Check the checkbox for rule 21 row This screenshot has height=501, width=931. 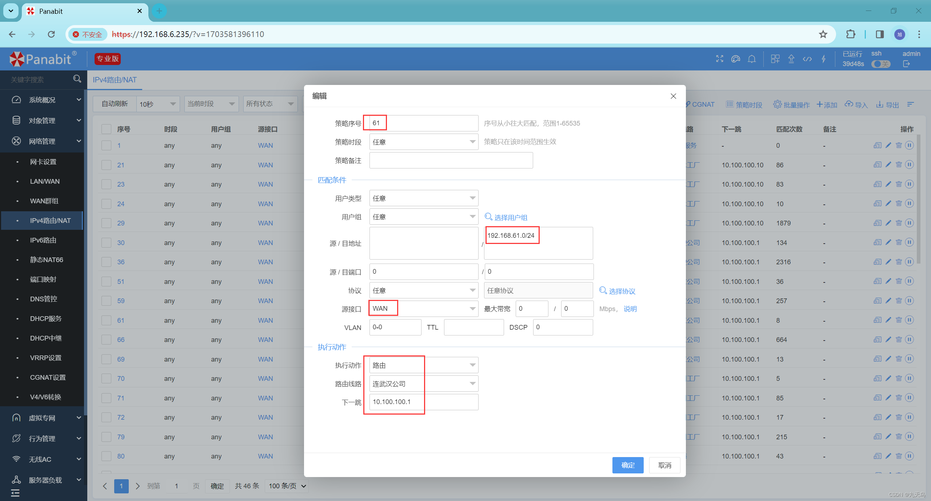coord(106,165)
